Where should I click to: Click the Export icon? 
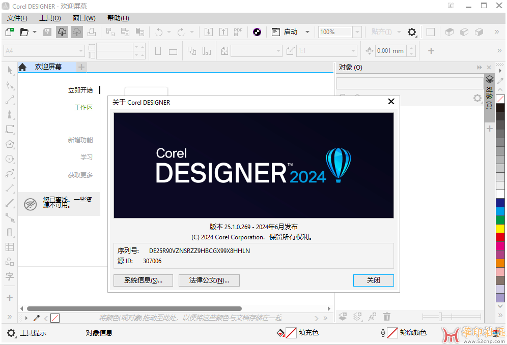click(x=223, y=32)
